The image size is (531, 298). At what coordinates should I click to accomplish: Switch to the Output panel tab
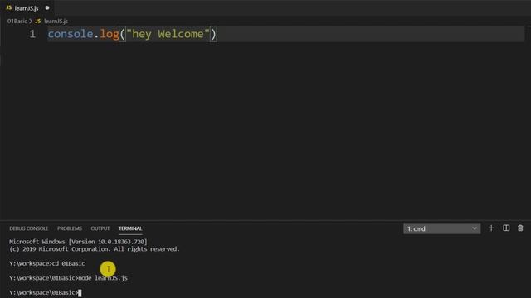(100, 228)
